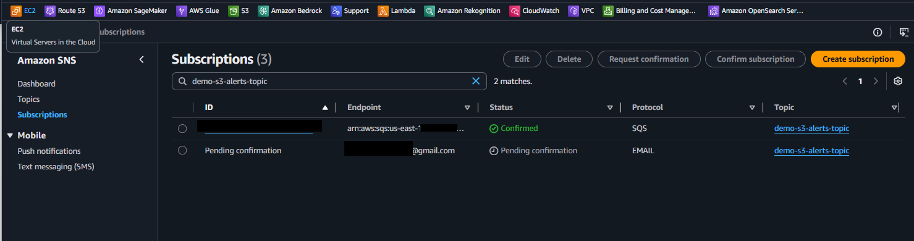This screenshot has height=241, width=914.
Task: Go to next page of subscriptions
Action: click(876, 81)
